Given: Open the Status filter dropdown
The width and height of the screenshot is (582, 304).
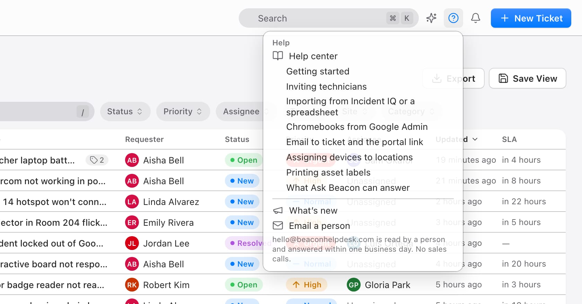Looking at the screenshot, I should 125,111.
